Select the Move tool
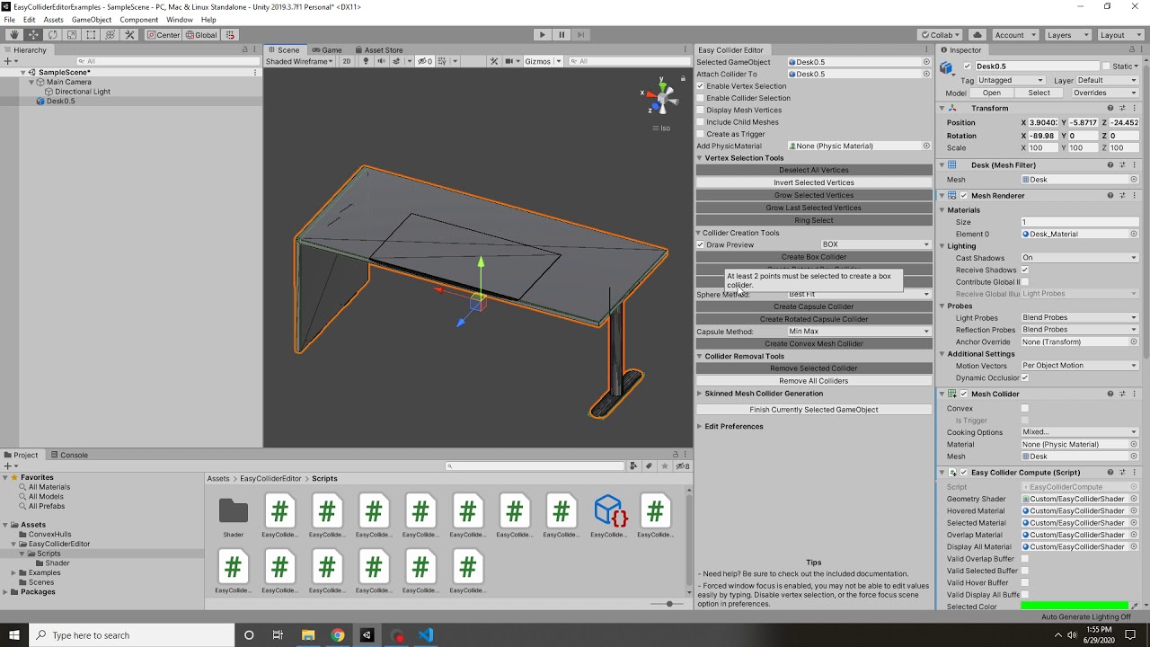This screenshot has width=1150, height=647. pos(33,35)
